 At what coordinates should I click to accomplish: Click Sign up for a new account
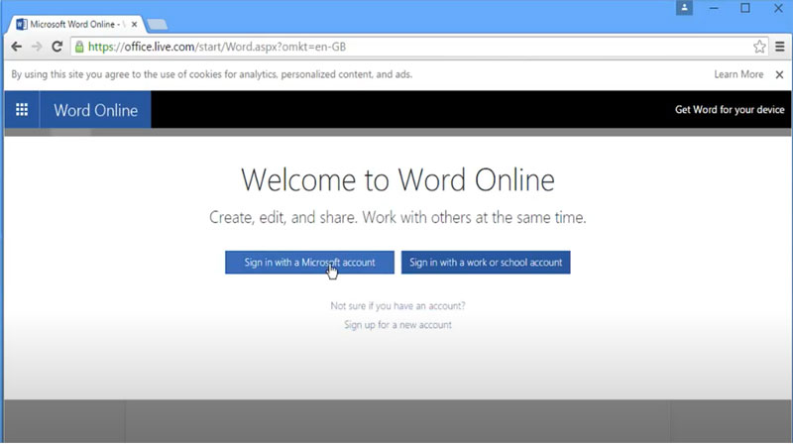point(397,325)
